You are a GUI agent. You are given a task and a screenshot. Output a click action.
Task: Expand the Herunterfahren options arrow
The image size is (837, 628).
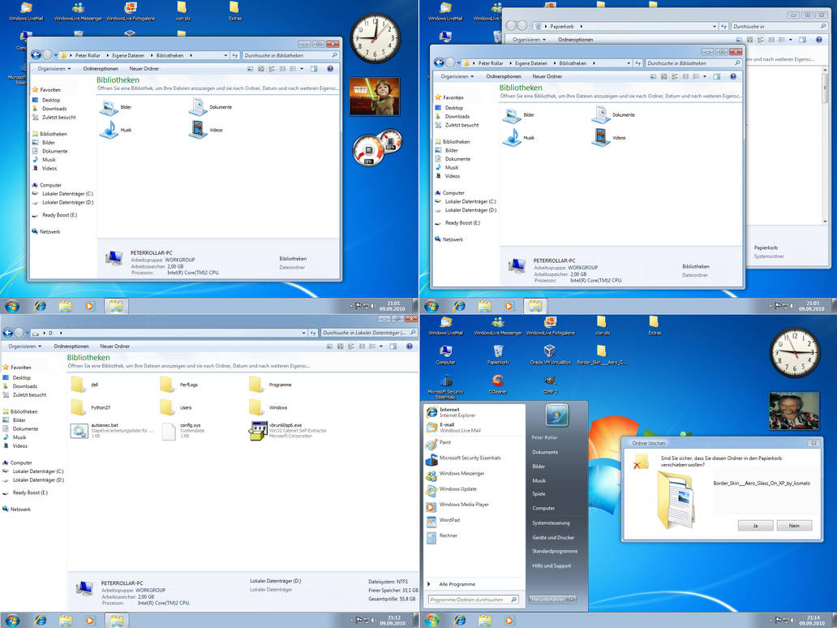[573, 599]
